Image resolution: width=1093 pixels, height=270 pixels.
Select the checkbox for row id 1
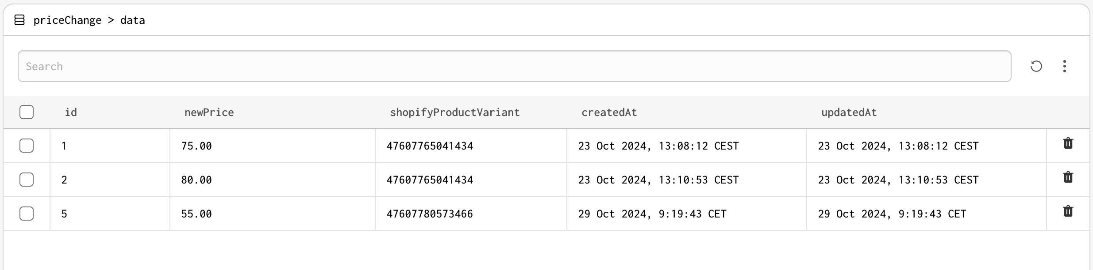point(27,146)
